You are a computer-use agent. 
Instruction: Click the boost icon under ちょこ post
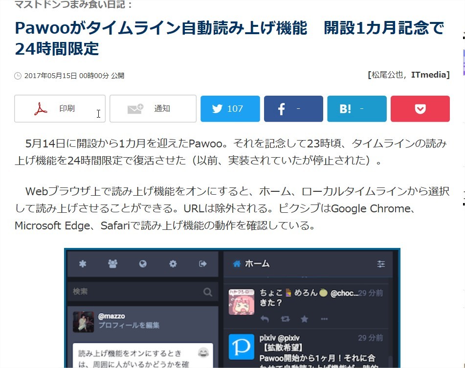tap(285, 319)
